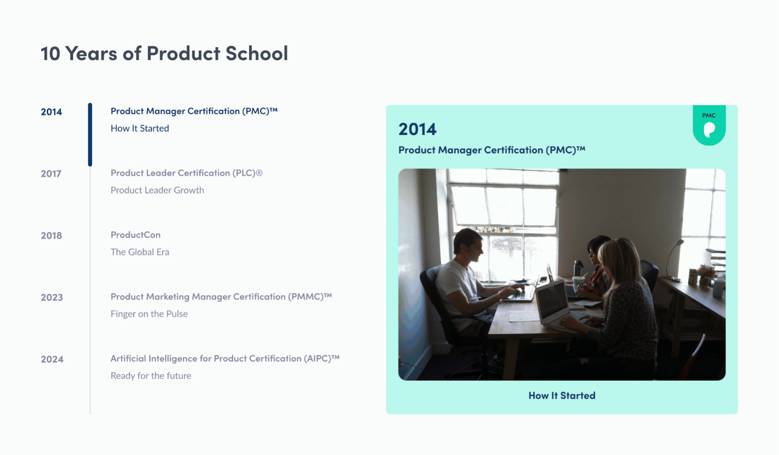Click "How It Started" under PMC entry

pos(140,128)
